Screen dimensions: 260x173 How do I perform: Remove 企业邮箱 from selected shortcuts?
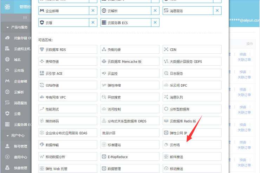[x=93, y=11]
